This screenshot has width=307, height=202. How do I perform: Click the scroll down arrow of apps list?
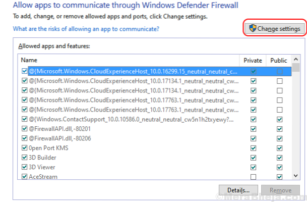tap(295, 175)
